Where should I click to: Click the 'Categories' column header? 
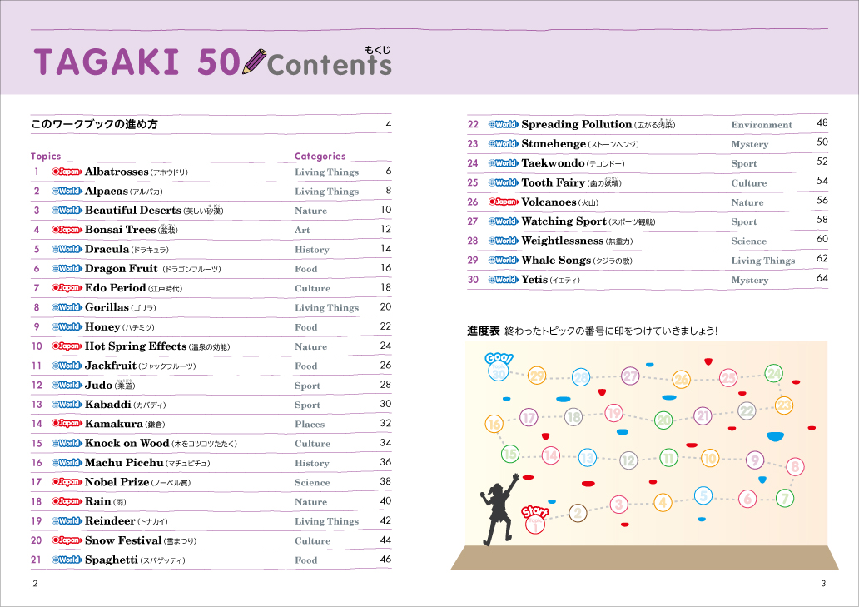coord(320,157)
